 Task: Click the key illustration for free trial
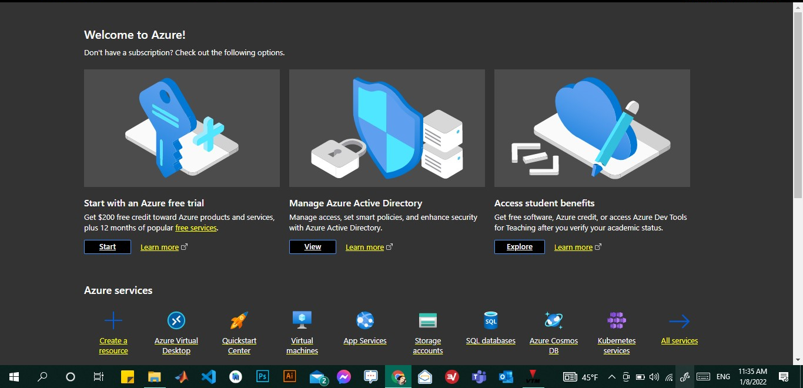[x=182, y=128]
